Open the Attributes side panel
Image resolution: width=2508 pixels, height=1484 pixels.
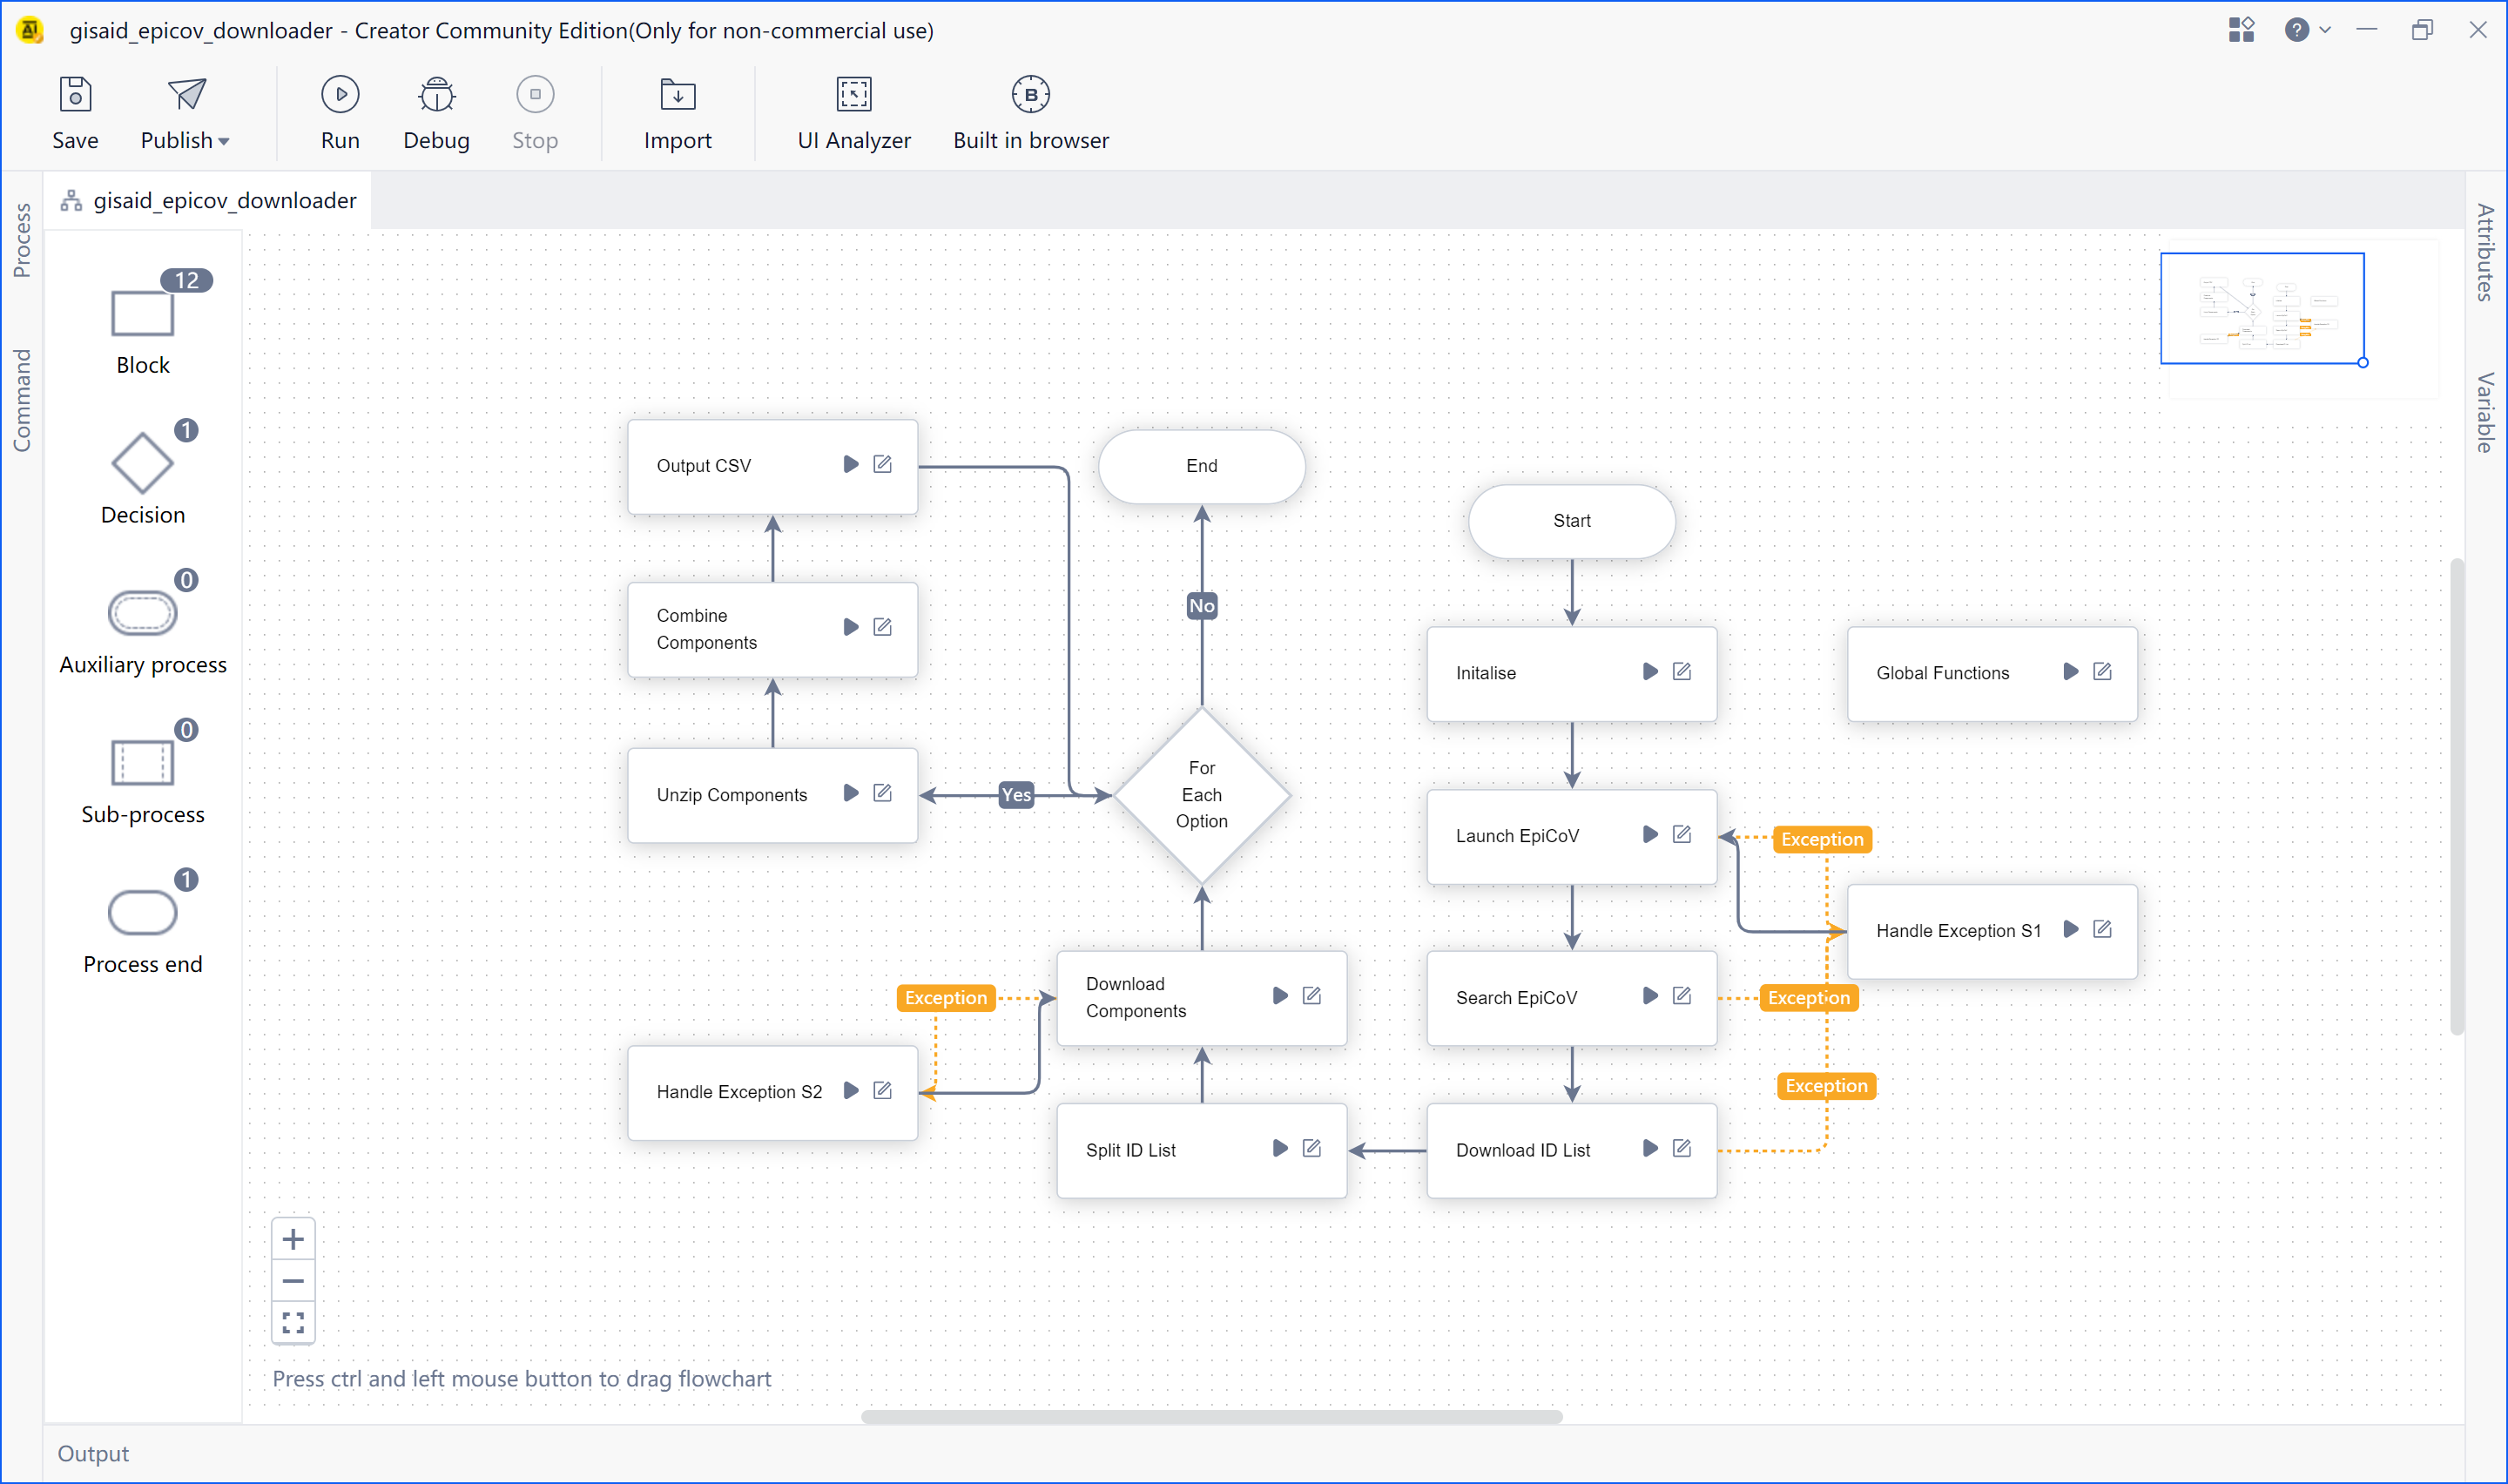(x=2485, y=252)
